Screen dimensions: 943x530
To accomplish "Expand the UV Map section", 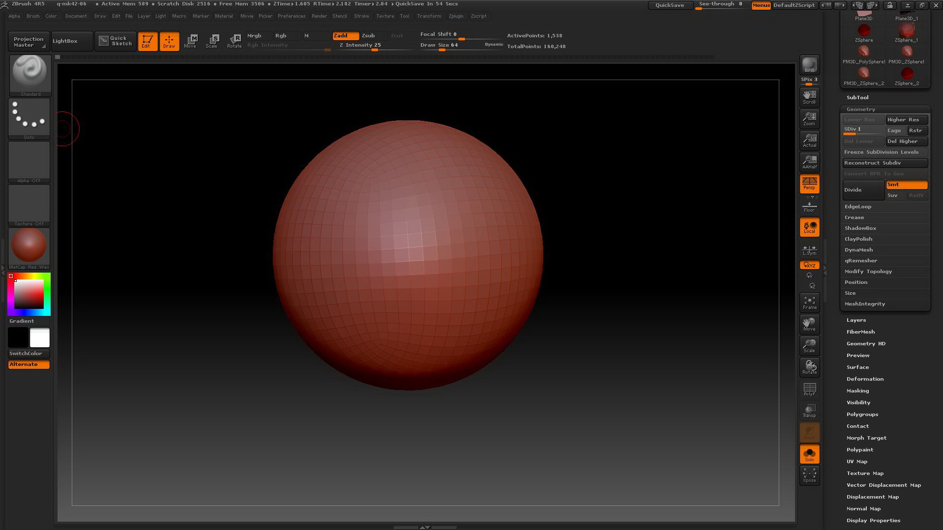I will pos(857,462).
